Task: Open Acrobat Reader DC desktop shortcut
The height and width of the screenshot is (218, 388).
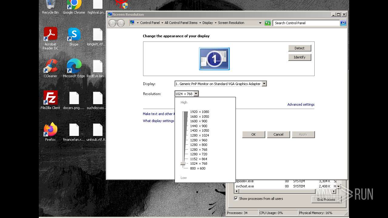Action: pos(50,38)
